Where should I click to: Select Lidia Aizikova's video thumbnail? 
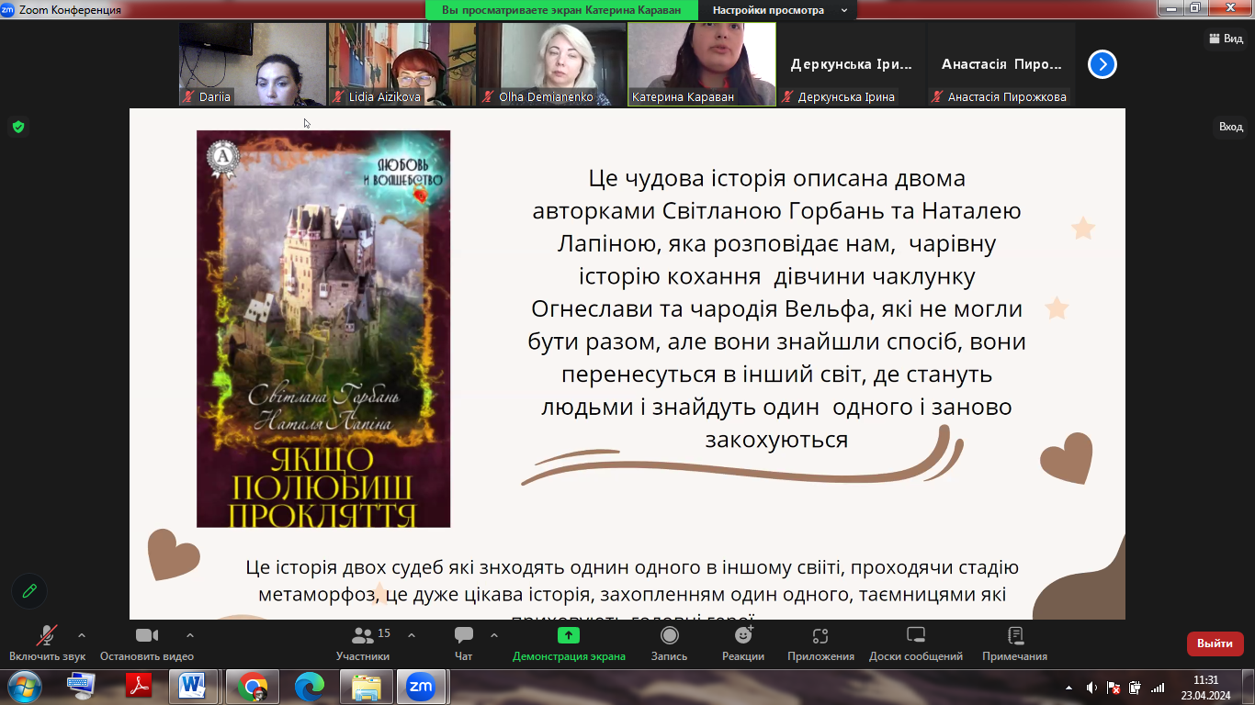402,64
